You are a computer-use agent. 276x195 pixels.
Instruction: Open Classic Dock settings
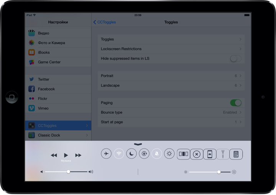tap(58, 135)
